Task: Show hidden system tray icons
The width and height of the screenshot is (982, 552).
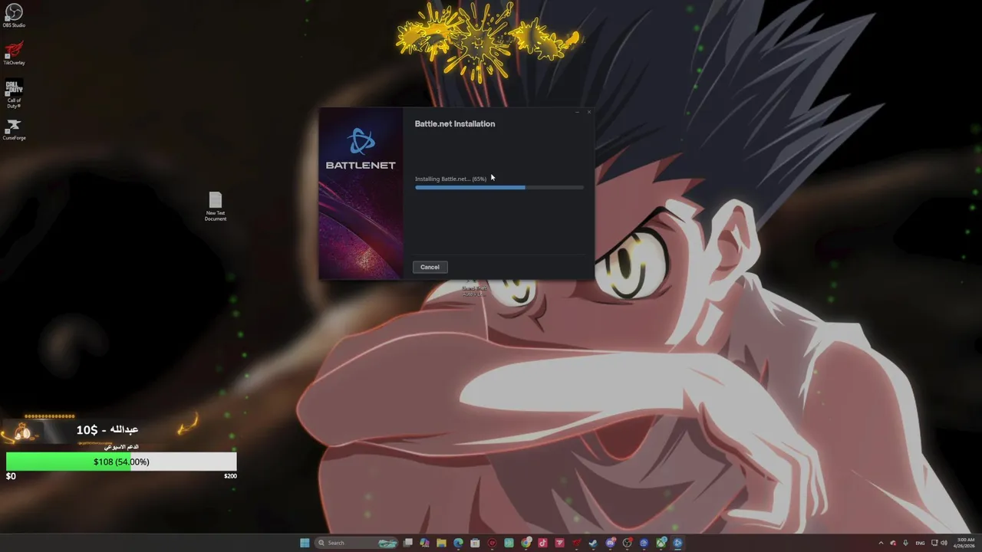Action: click(x=881, y=543)
